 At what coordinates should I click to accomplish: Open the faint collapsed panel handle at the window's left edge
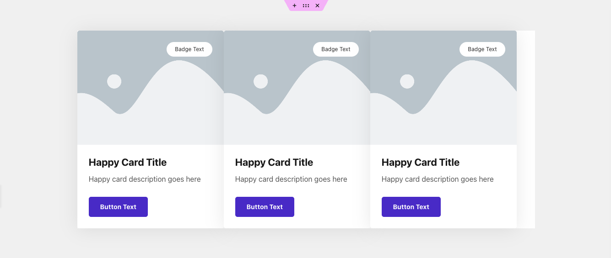(x=0, y=196)
